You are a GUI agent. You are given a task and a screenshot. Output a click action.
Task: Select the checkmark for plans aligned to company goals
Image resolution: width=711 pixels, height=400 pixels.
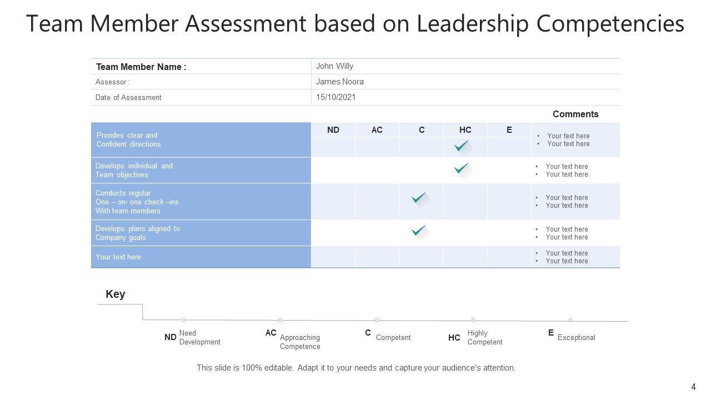pos(419,230)
